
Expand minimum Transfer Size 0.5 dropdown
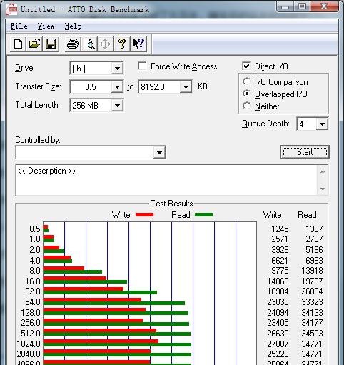[117, 87]
